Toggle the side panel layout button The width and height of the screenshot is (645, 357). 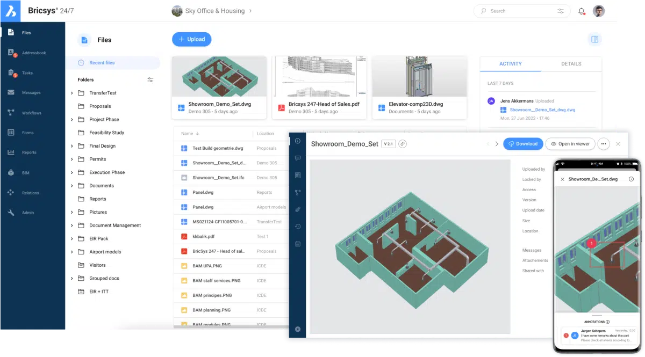point(594,39)
